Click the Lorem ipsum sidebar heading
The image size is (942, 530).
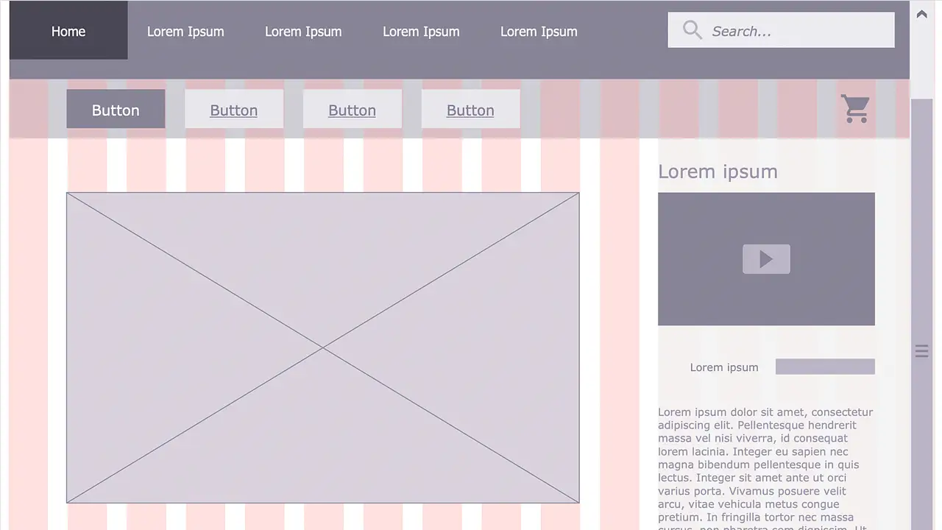(718, 172)
